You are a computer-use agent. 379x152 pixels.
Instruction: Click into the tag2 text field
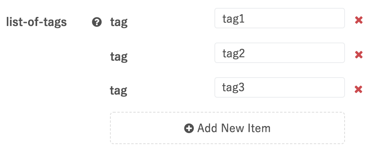point(280,53)
